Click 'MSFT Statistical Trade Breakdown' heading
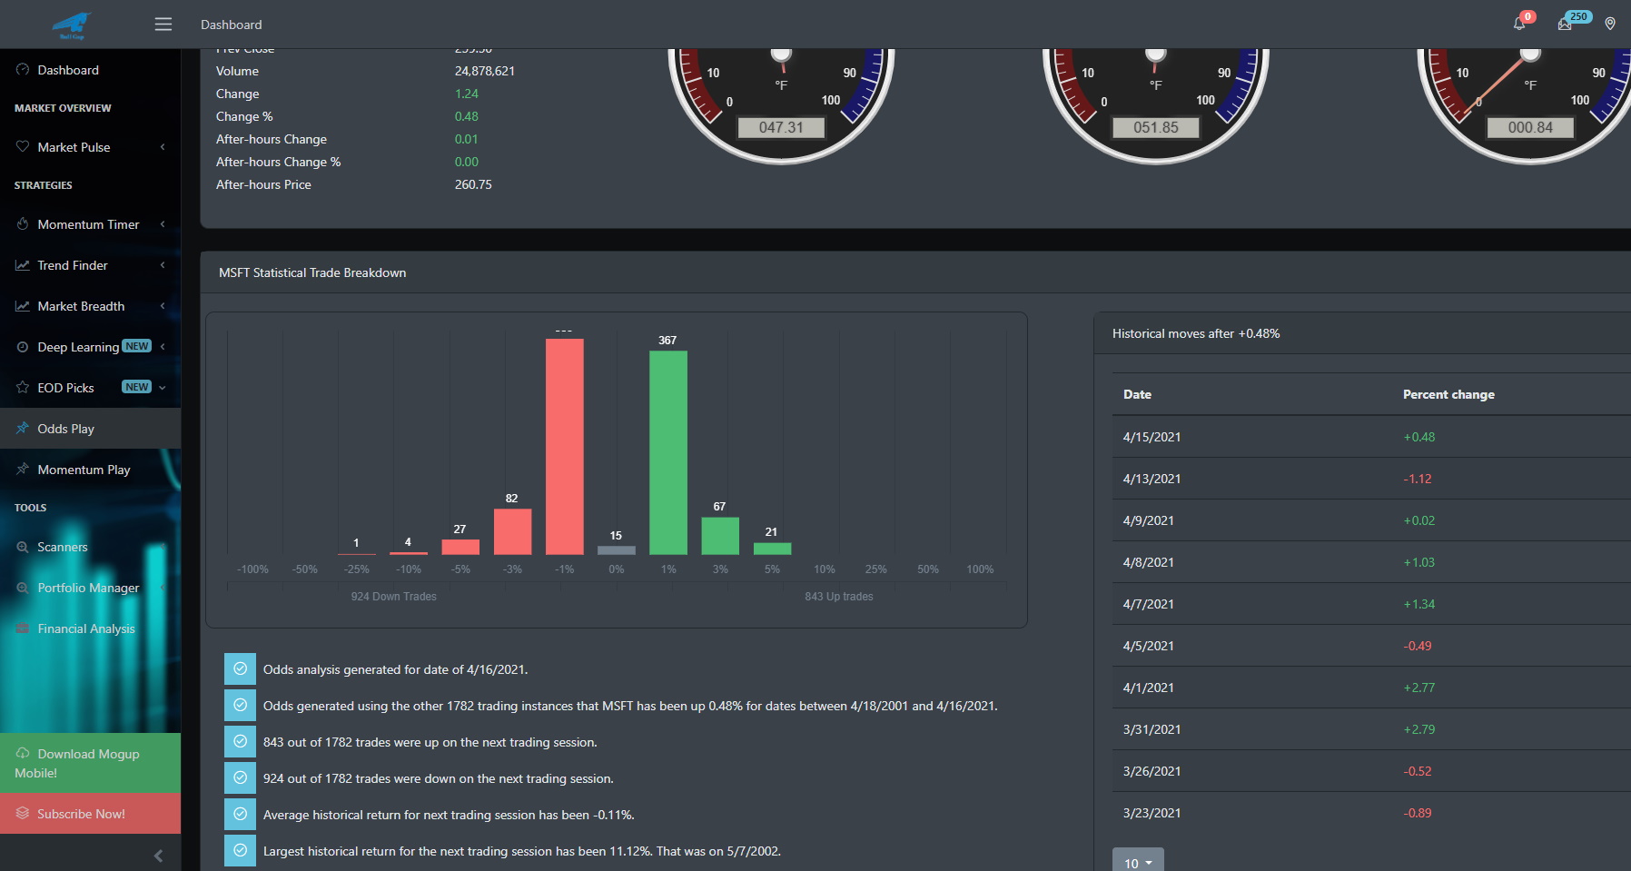 click(312, 272)
